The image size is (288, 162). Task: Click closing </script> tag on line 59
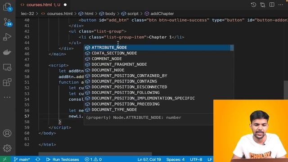[60, 127]
